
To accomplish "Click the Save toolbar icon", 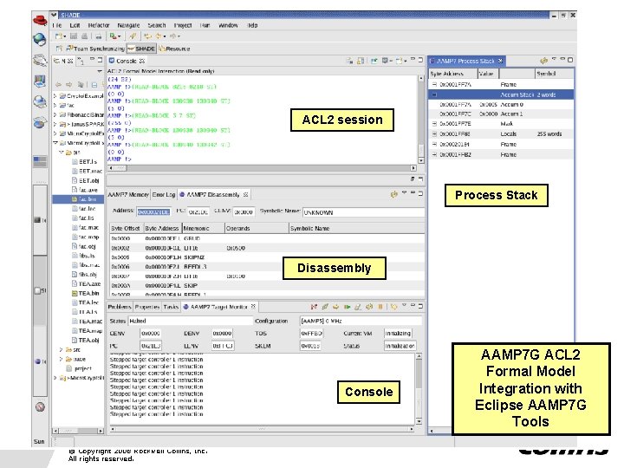I will point(74,36).
